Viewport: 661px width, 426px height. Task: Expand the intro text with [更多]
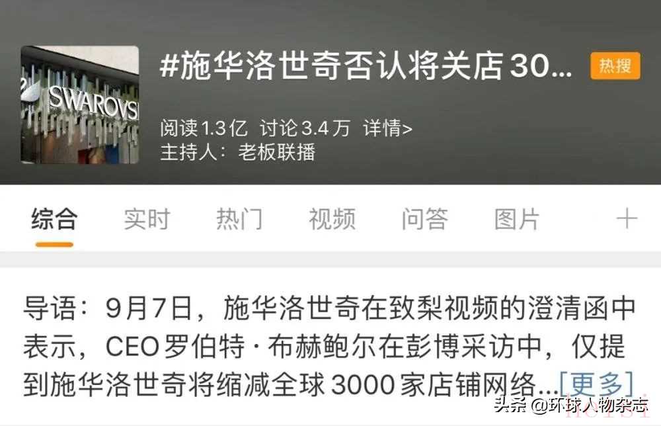(596, 384)
